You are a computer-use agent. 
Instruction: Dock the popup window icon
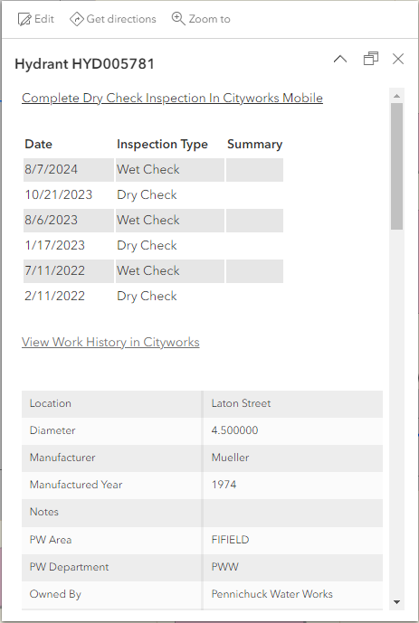click(x=371, y=59)
